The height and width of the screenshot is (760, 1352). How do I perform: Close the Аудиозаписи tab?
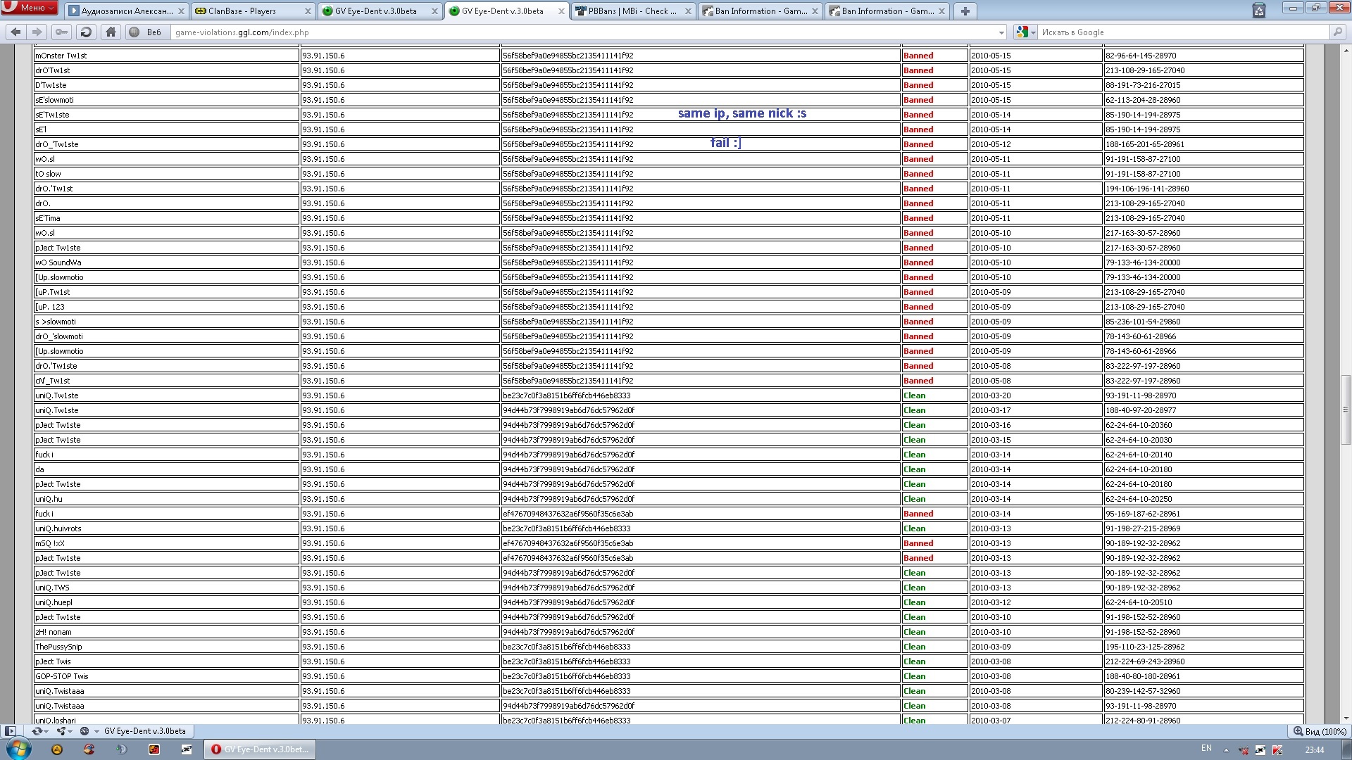181,11
